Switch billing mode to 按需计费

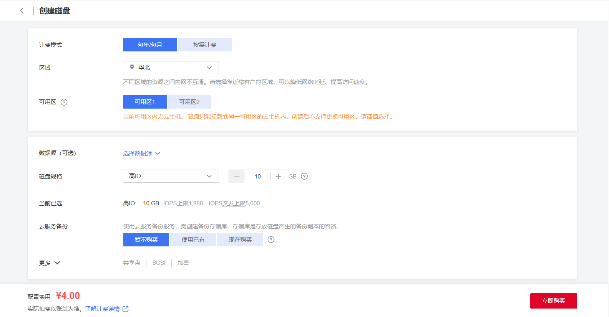pos(204,45)
